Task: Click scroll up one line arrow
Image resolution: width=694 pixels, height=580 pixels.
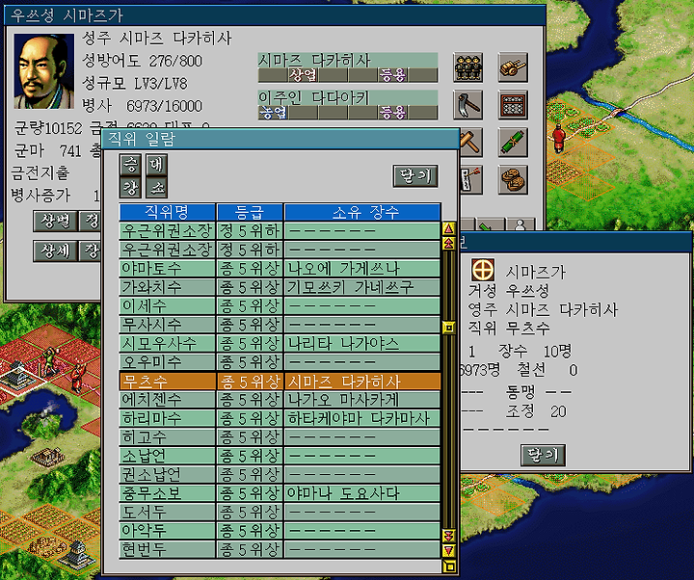Action: point(449,228)
